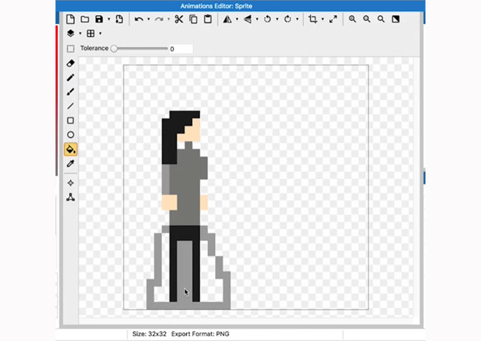This screenshot has height=341, width=481.
Task: Toggle the pixel grid icon
Action: coord(91,33)
